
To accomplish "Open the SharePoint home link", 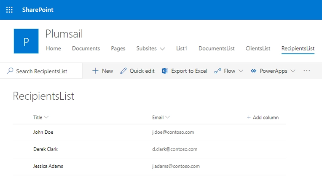I will coord(38,10).
